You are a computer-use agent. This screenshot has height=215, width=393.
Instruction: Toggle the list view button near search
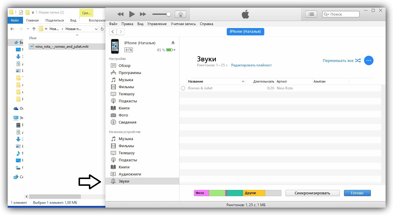311,14
